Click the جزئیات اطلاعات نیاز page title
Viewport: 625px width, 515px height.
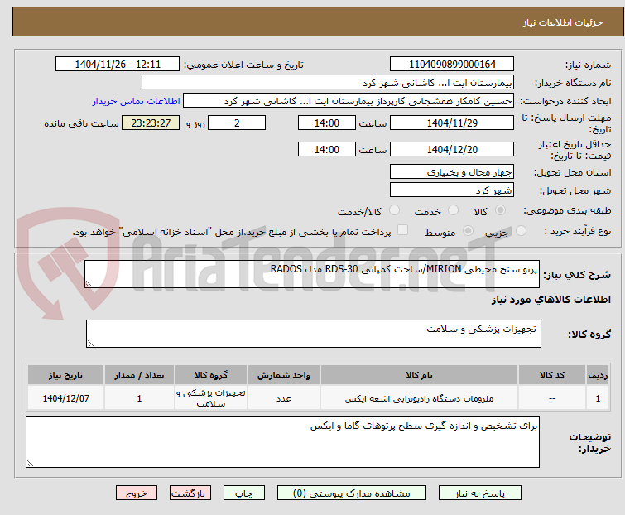pyautogui.click(x=562, y=22)
